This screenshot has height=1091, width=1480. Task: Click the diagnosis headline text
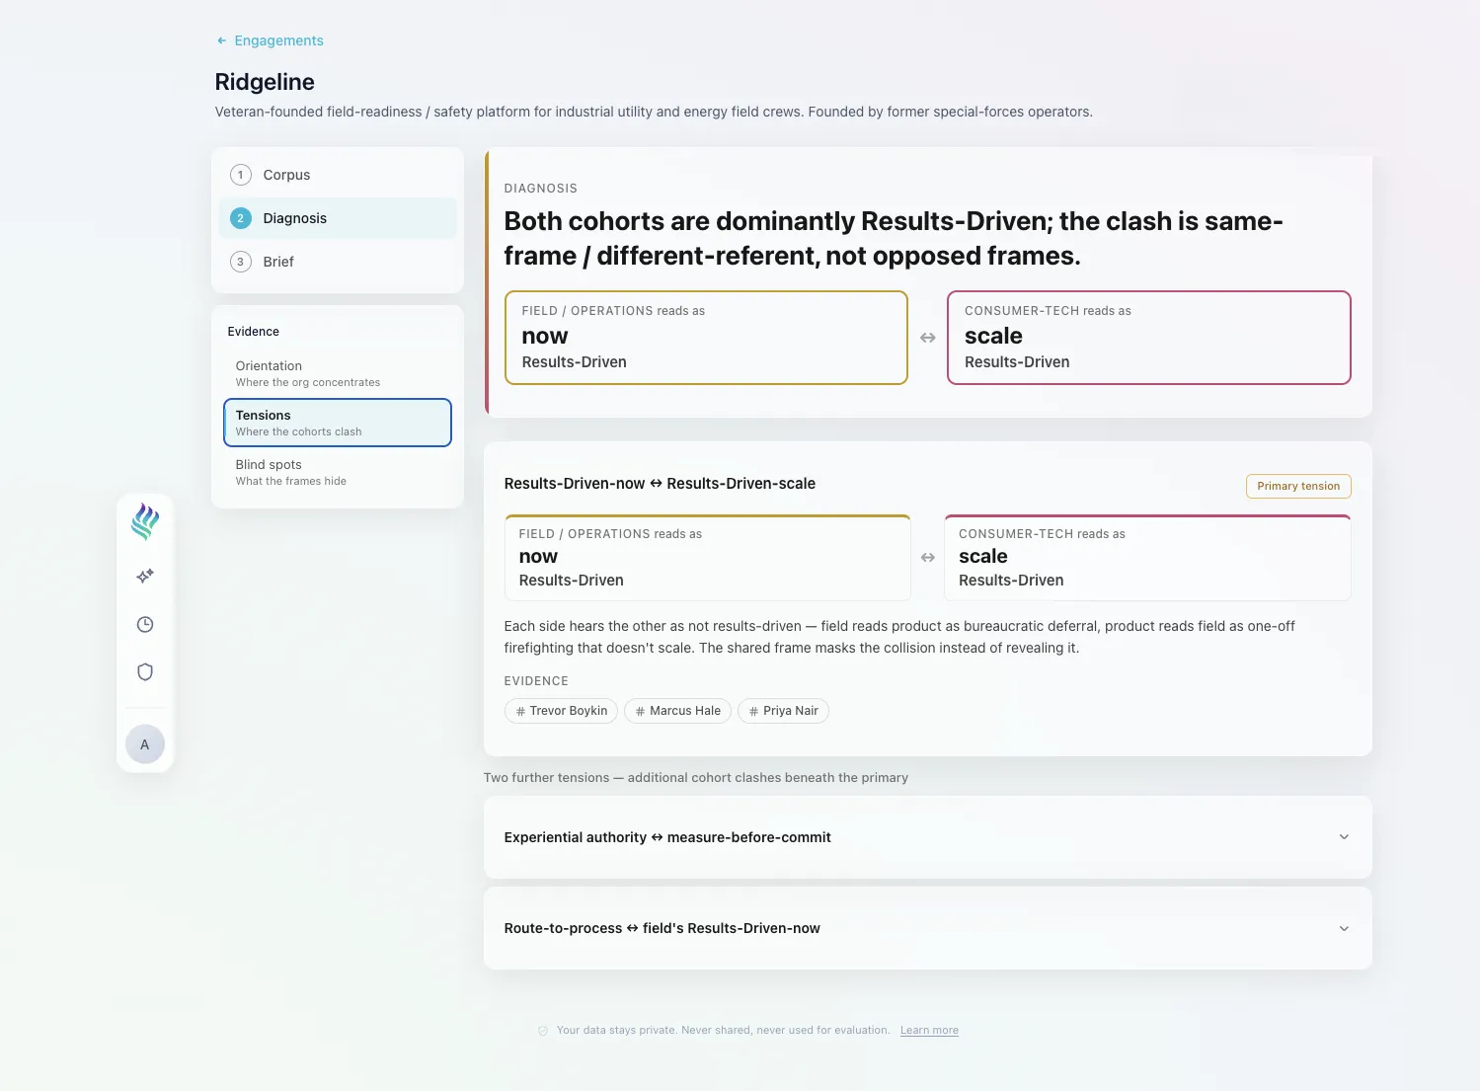pyautogui.click(x=894, y=238)
